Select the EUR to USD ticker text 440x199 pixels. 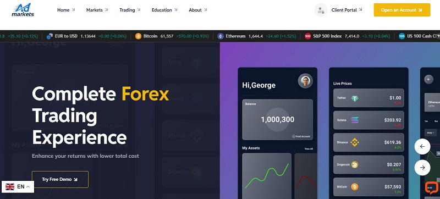click(x=66, y=36)
